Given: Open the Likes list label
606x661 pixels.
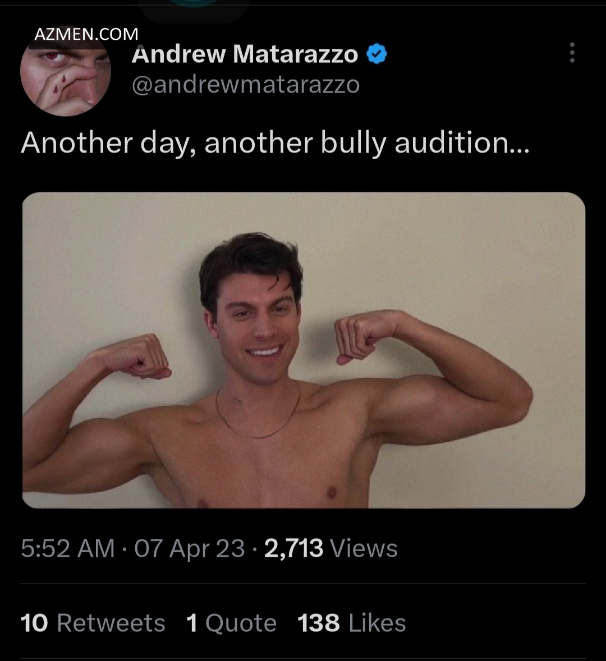Looking at the screenshot, I should coord(377,623).
